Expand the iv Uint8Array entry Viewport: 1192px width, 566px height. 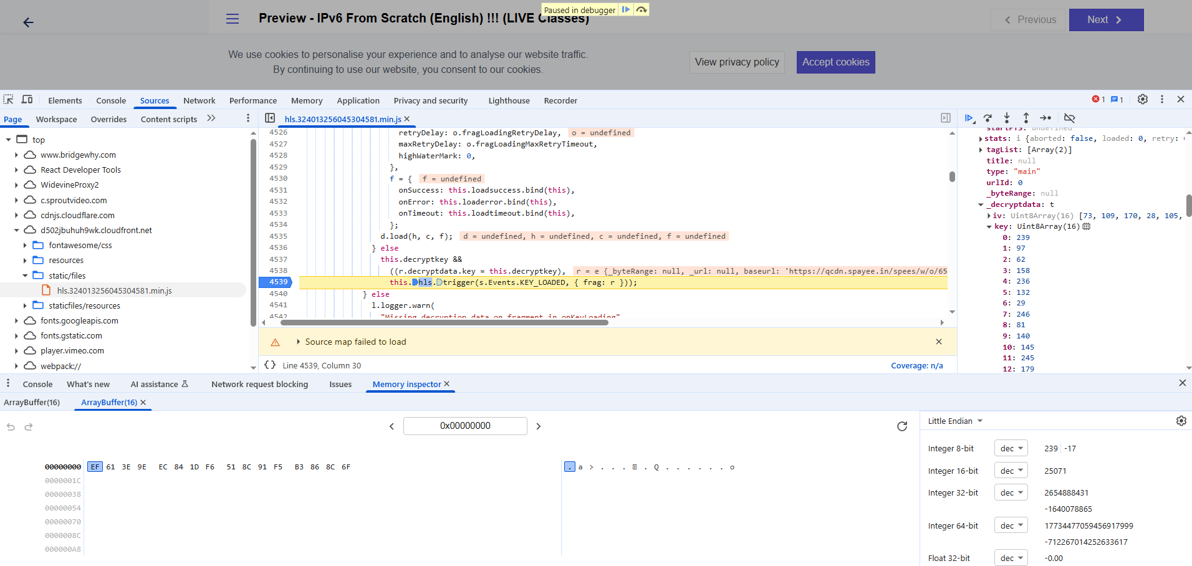989,216
